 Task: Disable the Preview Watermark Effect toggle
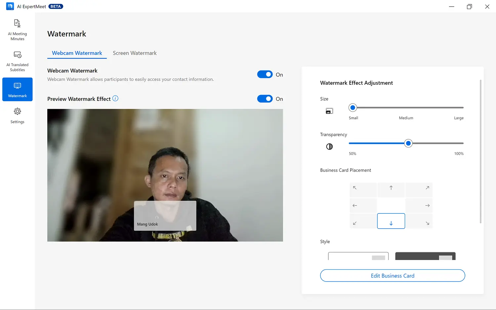(x=265, y=99)
